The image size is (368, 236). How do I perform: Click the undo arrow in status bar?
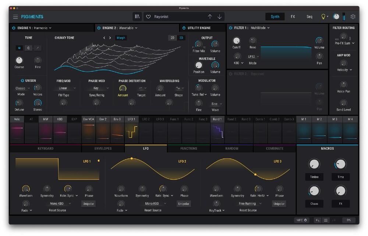coord(317,220)
